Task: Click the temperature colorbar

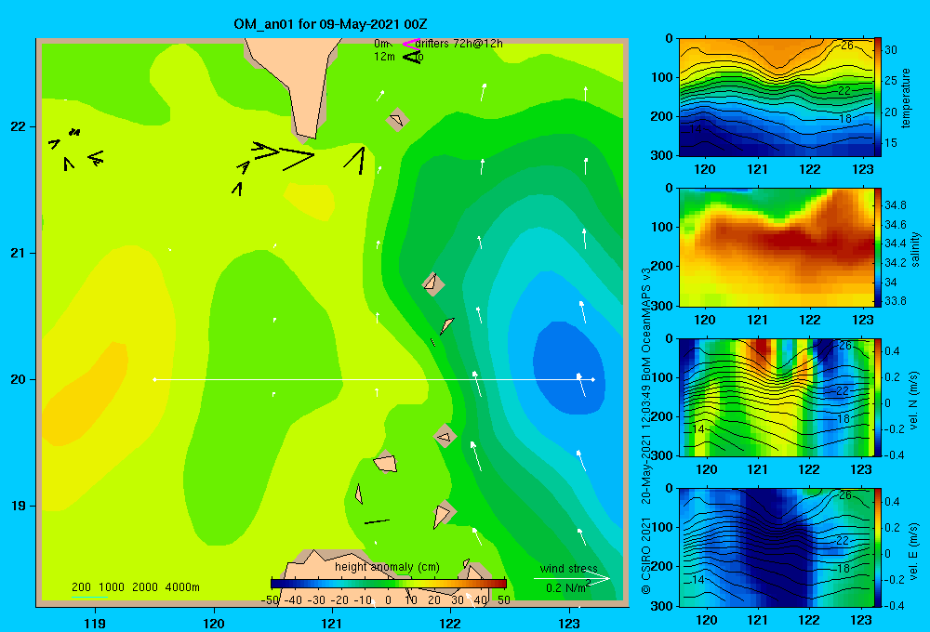Action: point(877,98)
